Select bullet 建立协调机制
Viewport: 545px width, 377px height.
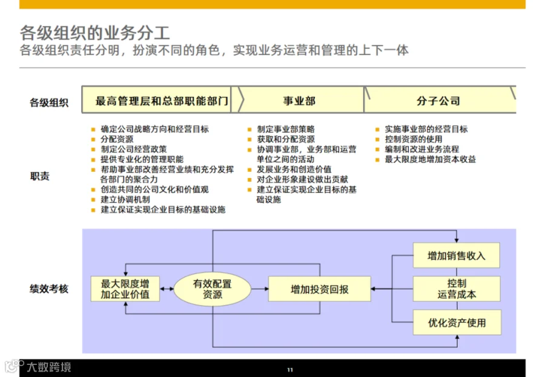pos(125,200)
